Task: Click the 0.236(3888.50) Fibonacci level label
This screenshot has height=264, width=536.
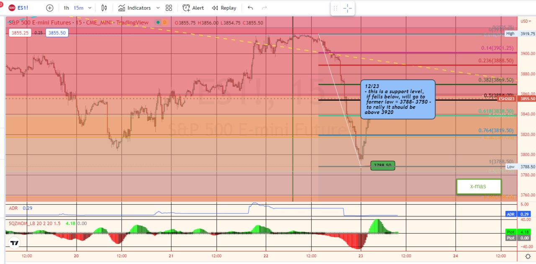Action: (496, 61)
